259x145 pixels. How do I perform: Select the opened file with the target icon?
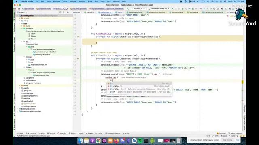click(60, 12)
